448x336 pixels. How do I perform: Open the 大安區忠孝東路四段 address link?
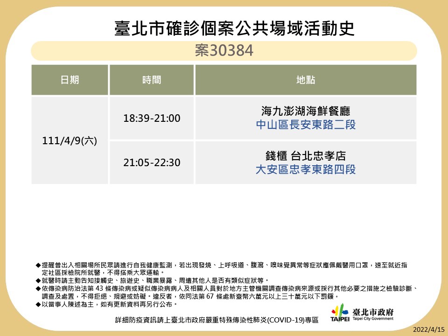tap(306, 169)
